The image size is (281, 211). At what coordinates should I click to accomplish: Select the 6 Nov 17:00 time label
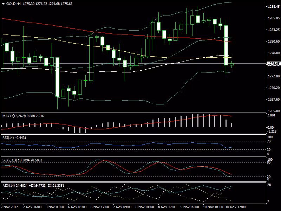pyautogui.click(x=99, y=207)
